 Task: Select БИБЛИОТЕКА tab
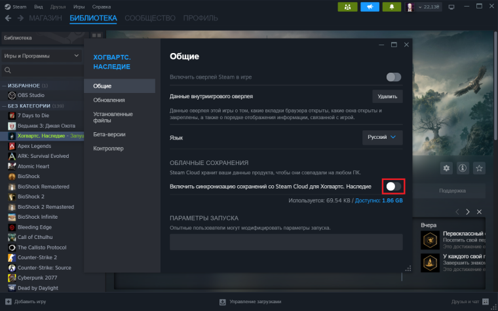[93, 18]
